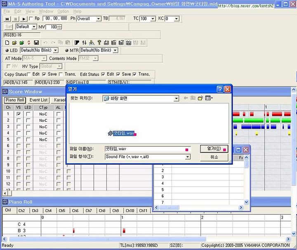
Task: Start playback with Play button
Action: 24,19
